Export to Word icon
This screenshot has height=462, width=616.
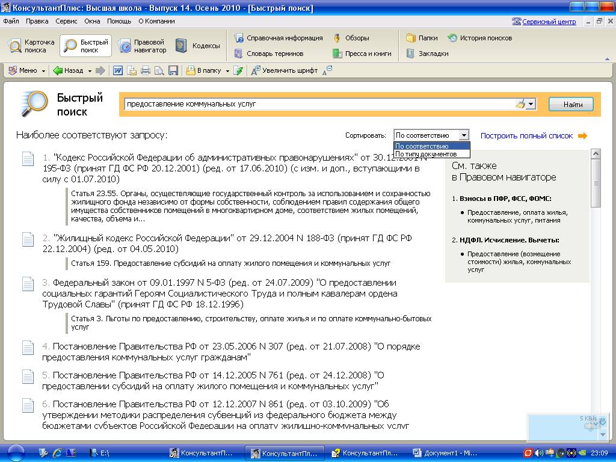[118, 70]
